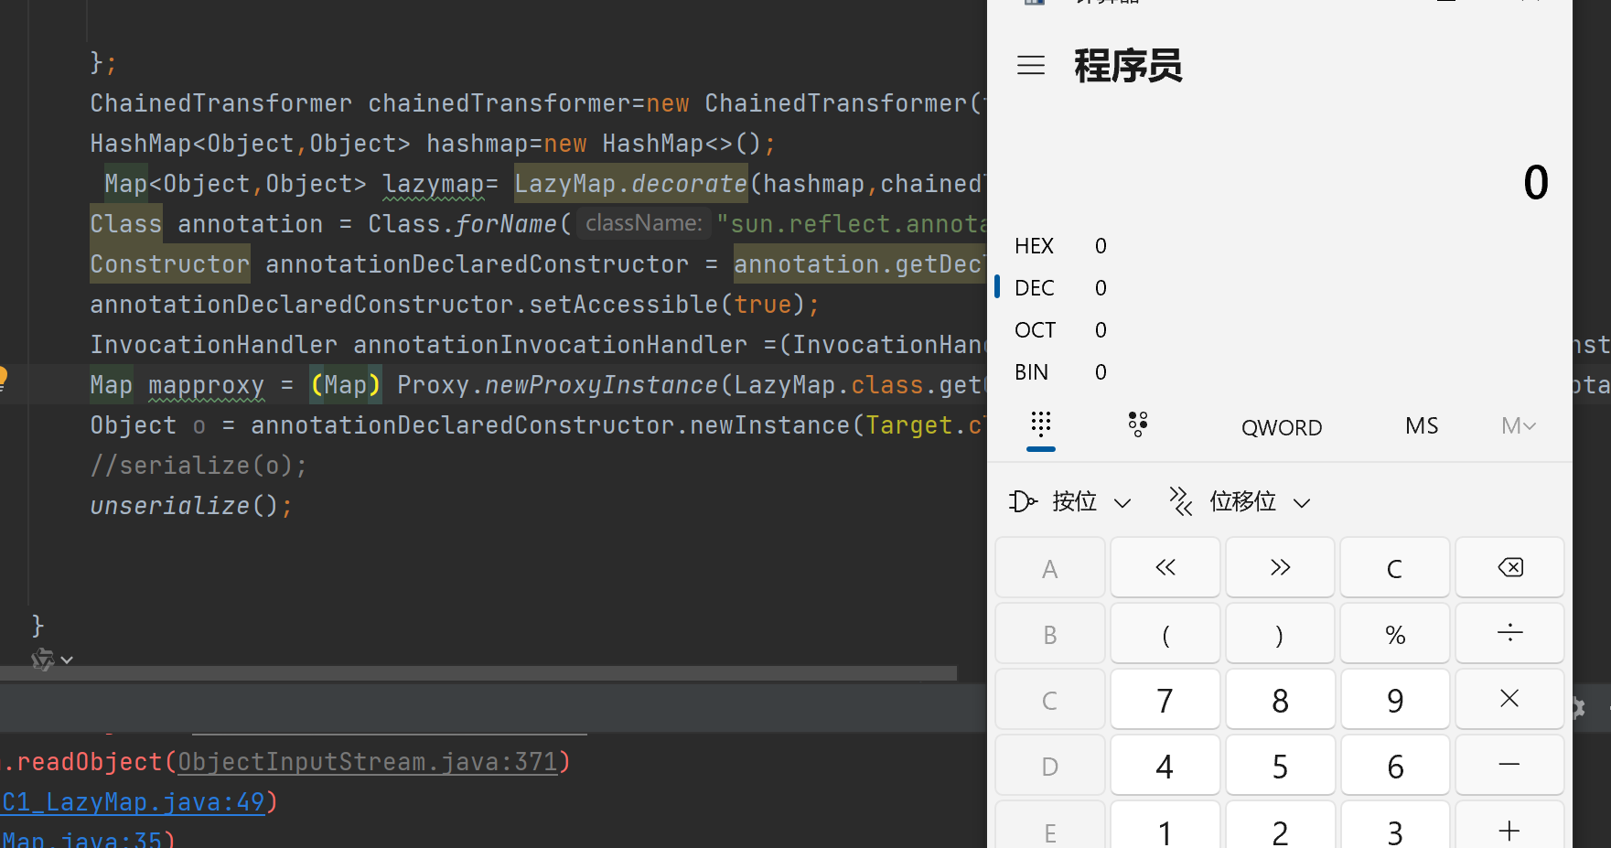Screen dimensions: 1611x848
Task: Click the lazymap variable declaration
Action: 434,184
